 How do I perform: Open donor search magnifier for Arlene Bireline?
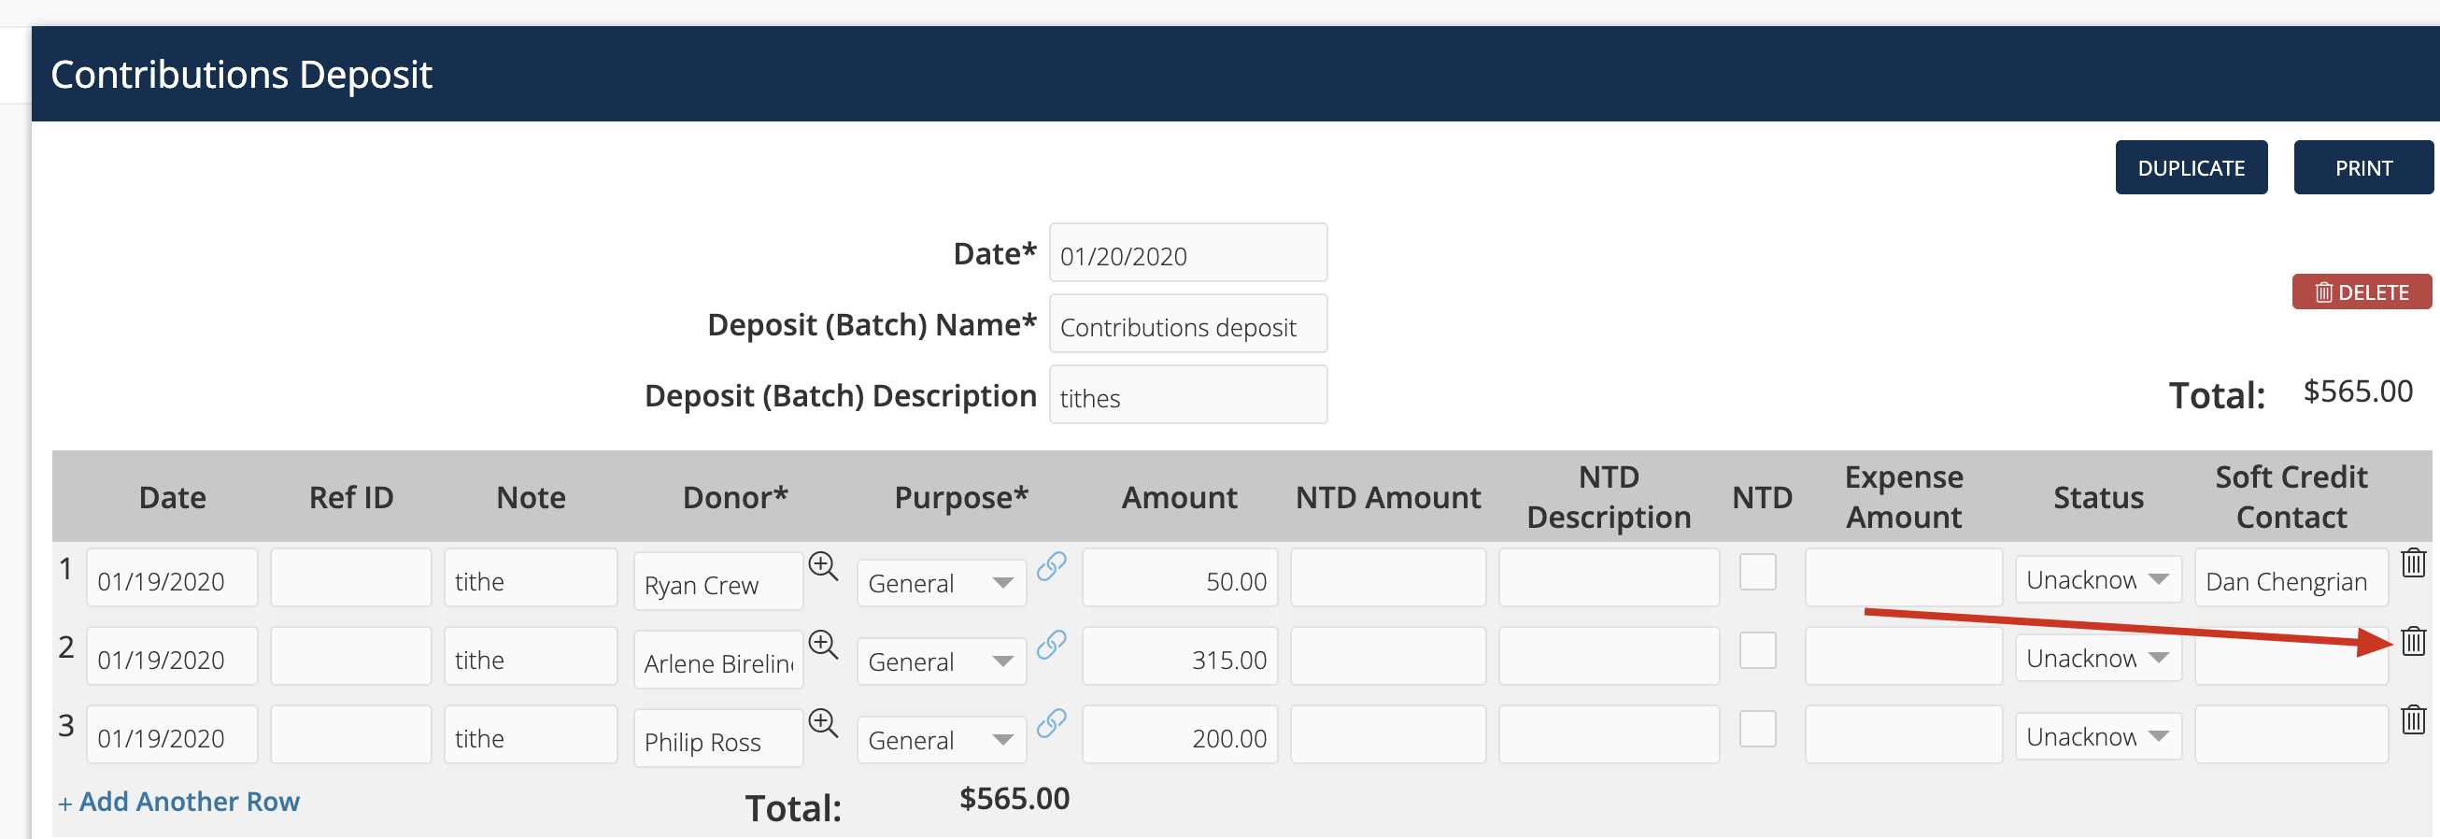pyautogui.click(x=823, y=645)
